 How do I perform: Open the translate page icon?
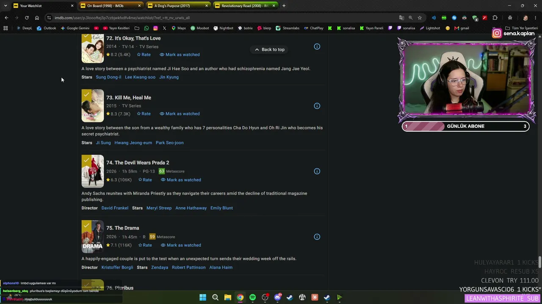click(401, 18)
